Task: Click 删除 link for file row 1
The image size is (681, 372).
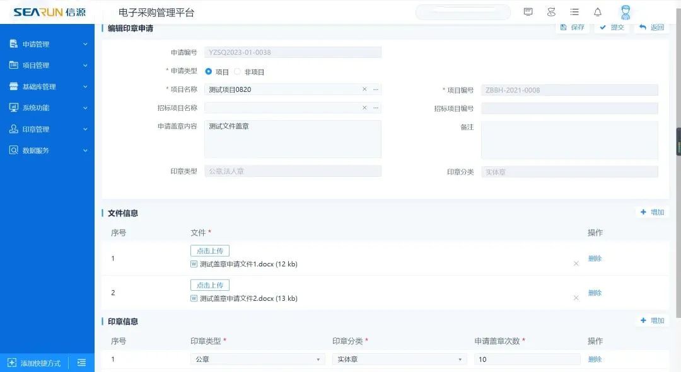Action: (595, 259)
